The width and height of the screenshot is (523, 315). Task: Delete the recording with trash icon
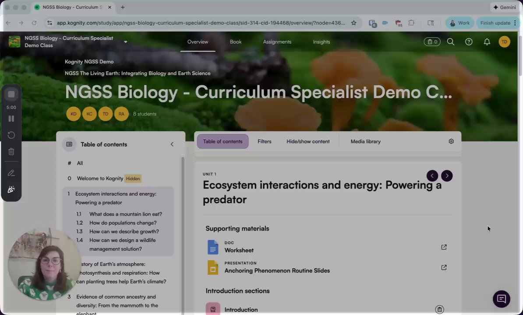(11, 152)
